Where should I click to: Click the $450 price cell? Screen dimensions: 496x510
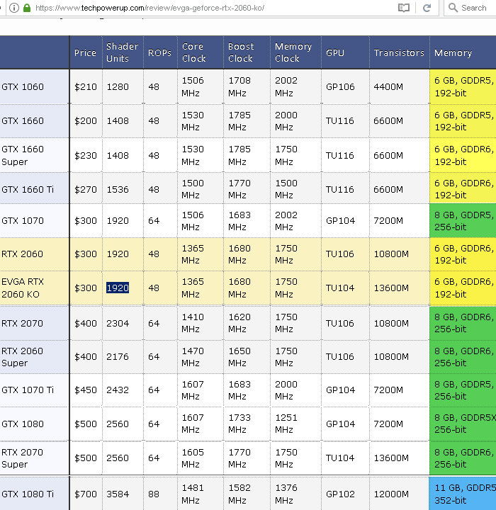pyautogui.click(x=86, y=390)
